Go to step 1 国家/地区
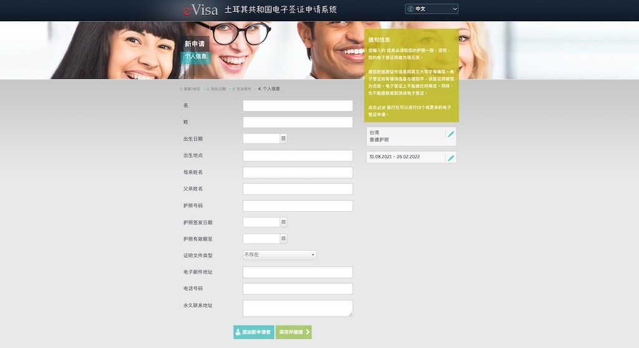This screenshot has height=348, width=639. point(190,89)
